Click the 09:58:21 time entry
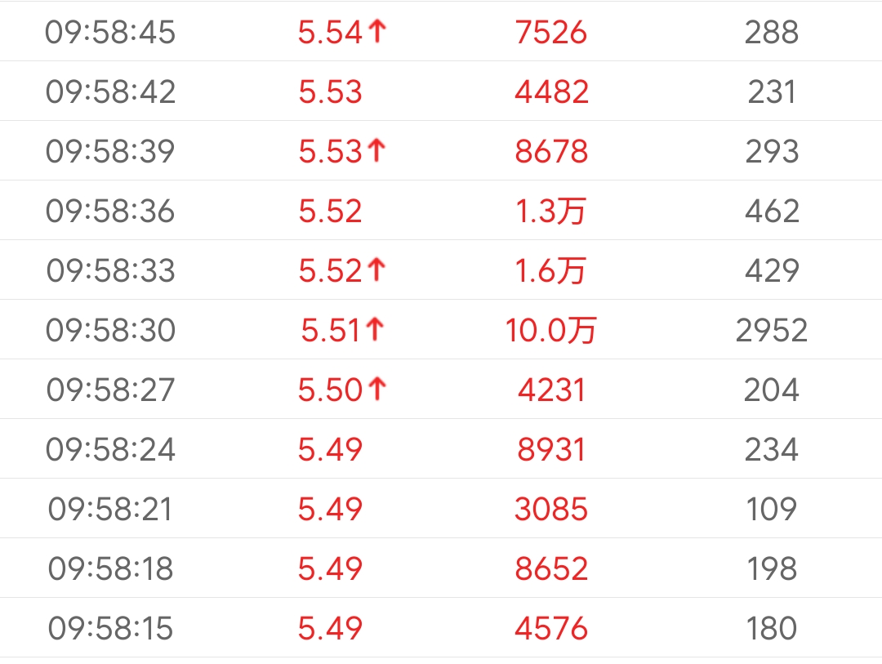 (x=110, y=509)
